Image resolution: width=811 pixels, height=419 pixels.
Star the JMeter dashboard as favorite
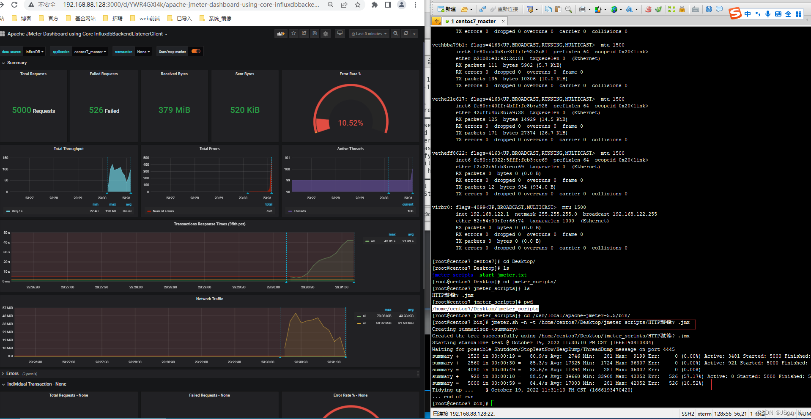pyautogui.click(x=293, y=33)
